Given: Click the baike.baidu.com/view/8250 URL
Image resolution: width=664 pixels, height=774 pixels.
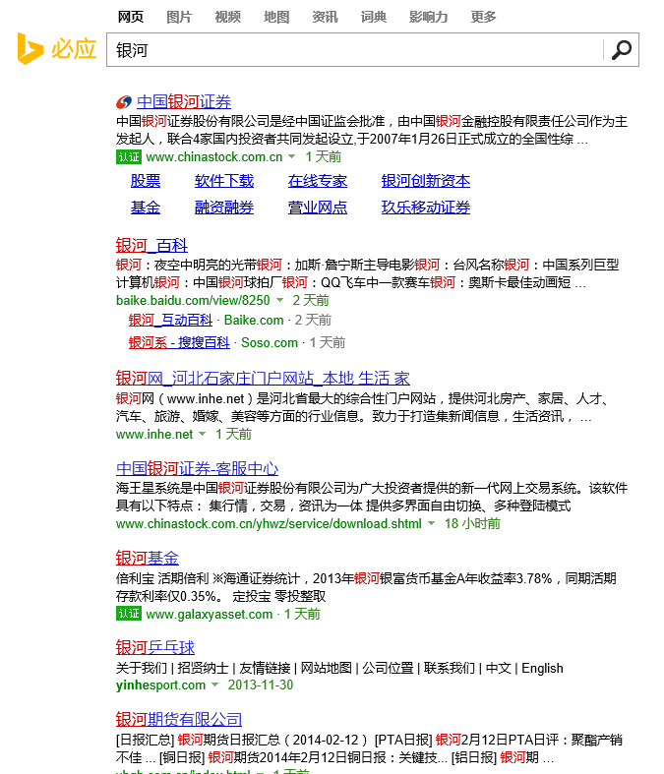Looking at the screenshot, I should click(x=193, y=300).
